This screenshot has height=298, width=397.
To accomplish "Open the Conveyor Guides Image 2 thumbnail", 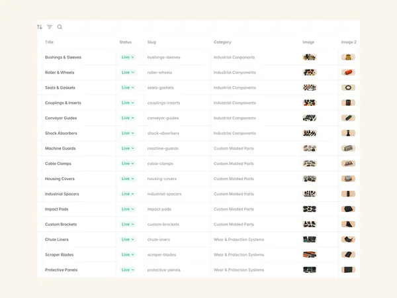I will 348,118.
